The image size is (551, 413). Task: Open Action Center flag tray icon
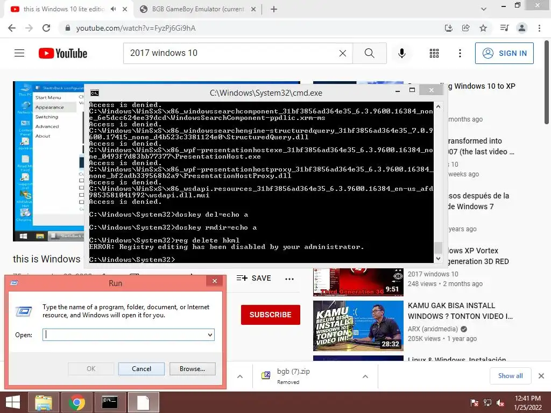[474, 402]
